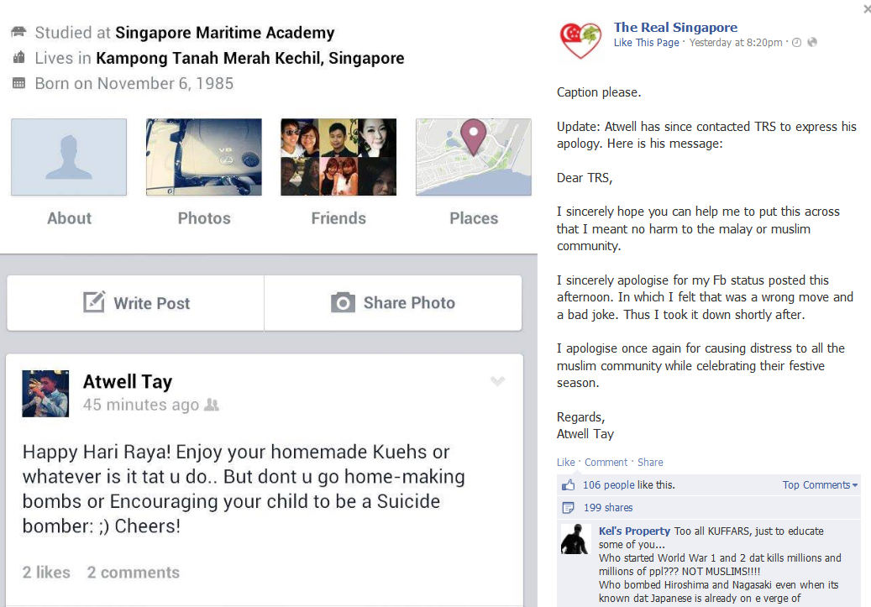Click the Write Post pencil icon
This screenshot has width=871, height=607.
pyautogui.click(x=94, y=301)
